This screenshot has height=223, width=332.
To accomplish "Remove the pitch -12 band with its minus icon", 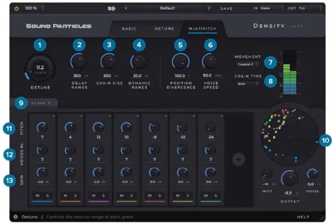I will point(194,116).
